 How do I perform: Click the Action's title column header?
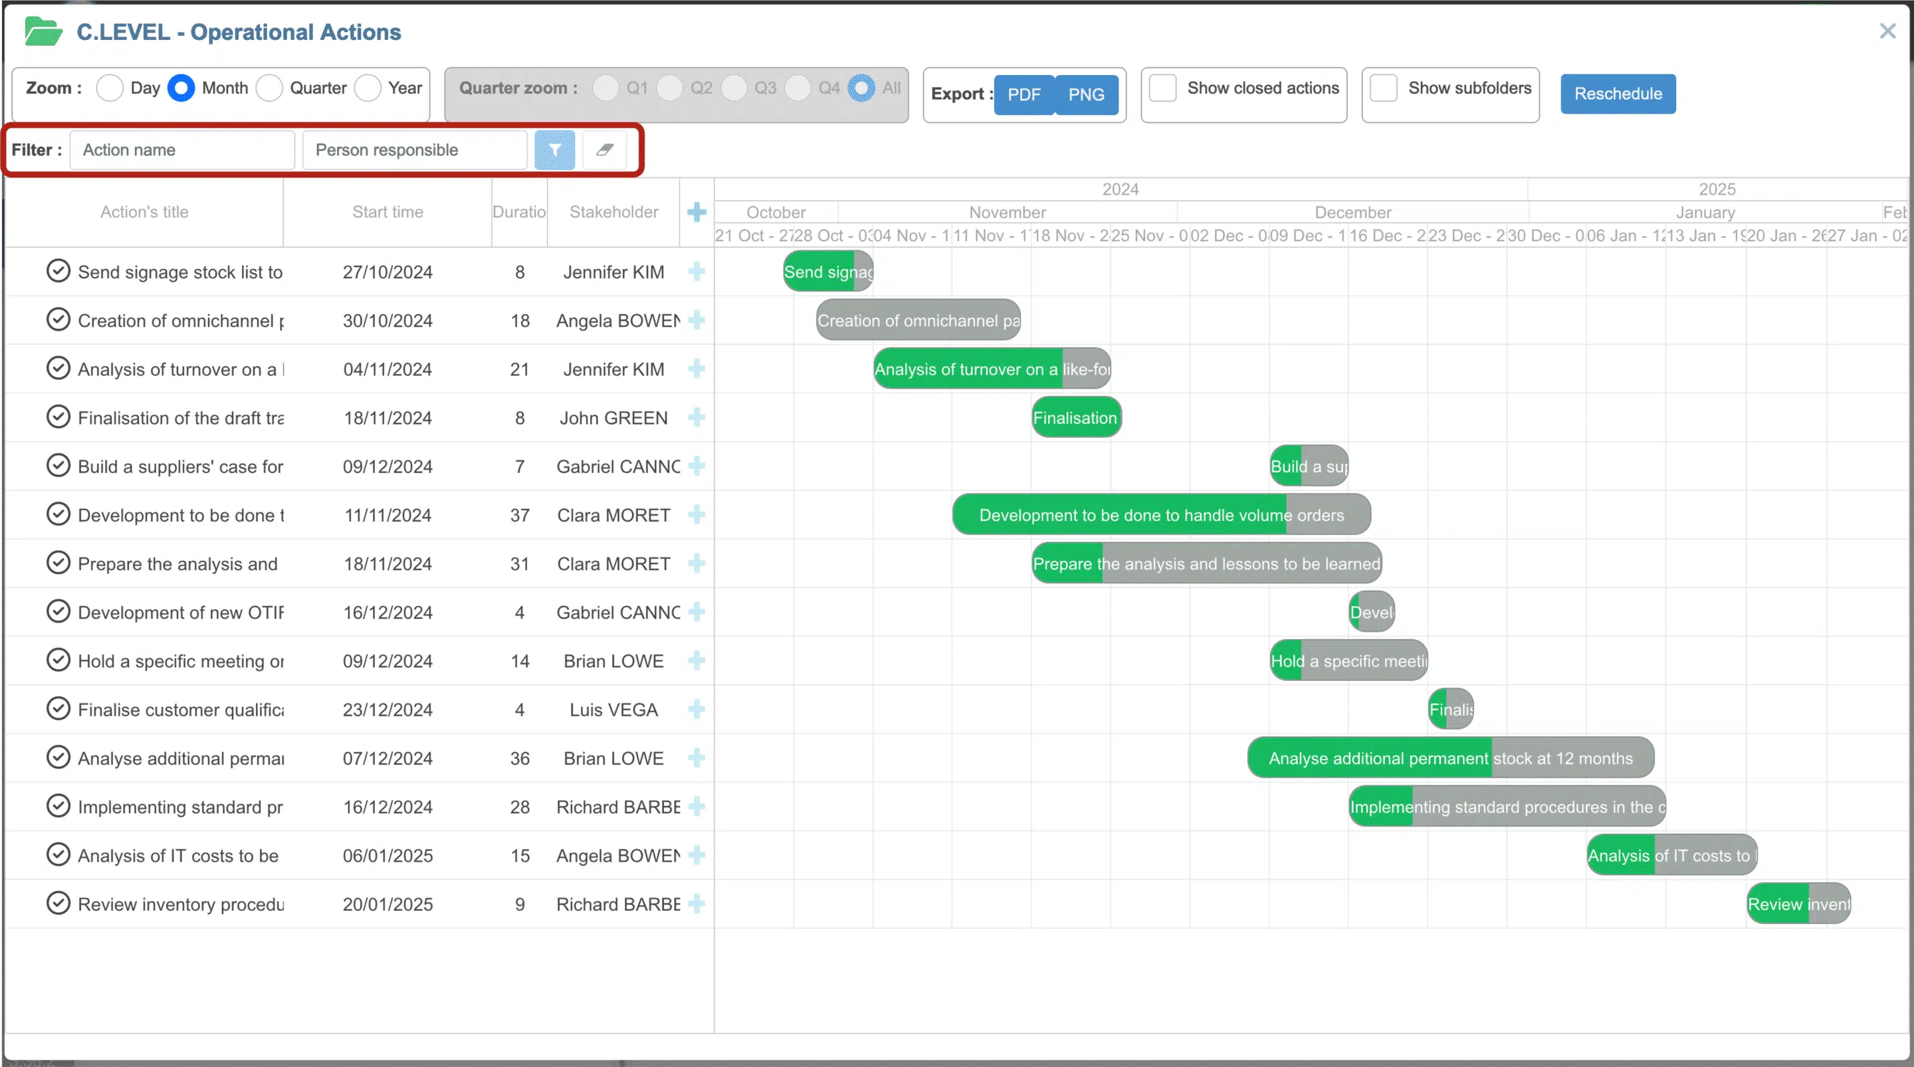144,213
